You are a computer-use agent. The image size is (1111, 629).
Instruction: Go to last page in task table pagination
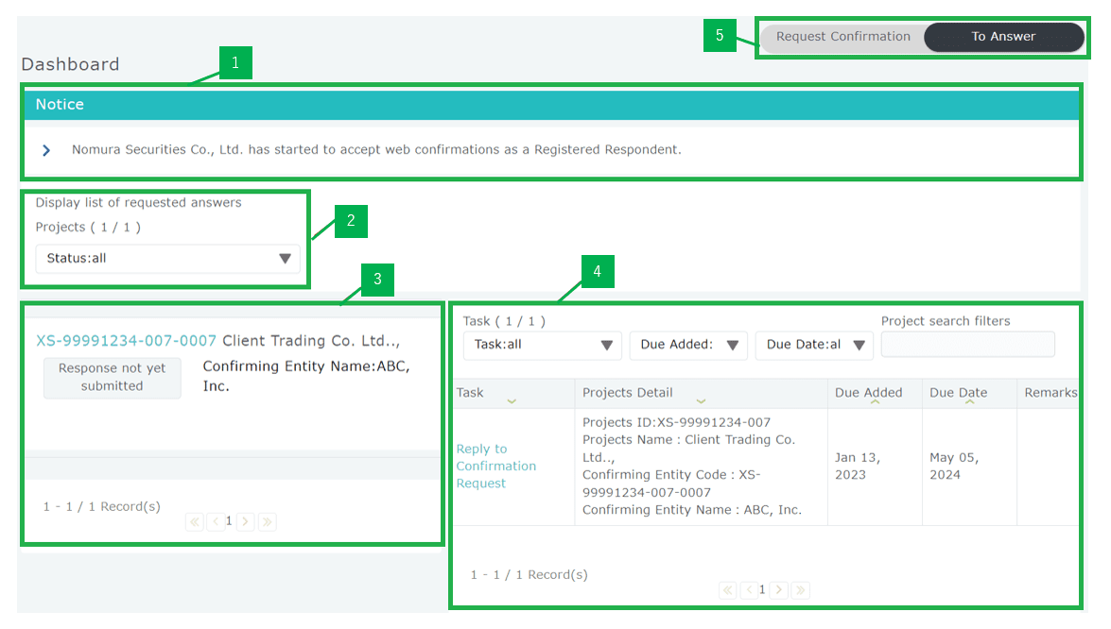pos(800,590)
